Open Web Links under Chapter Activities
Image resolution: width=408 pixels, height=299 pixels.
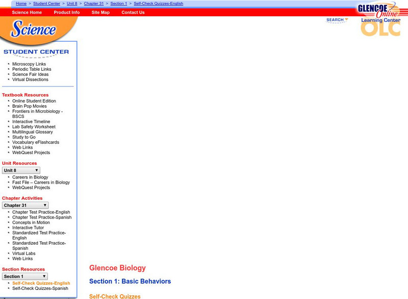pos(22,258)
